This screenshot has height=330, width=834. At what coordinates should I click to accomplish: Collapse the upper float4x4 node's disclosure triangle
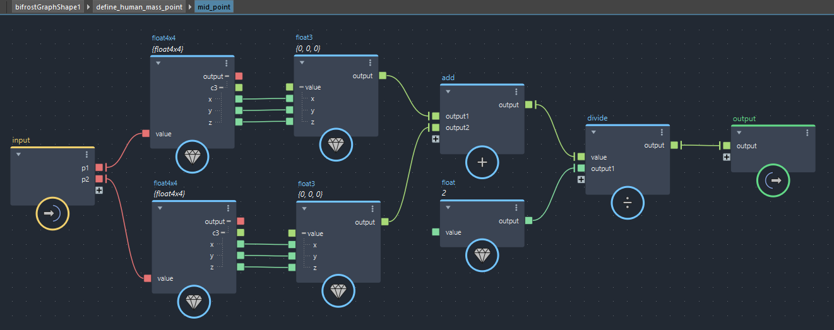tap(158, 63)
